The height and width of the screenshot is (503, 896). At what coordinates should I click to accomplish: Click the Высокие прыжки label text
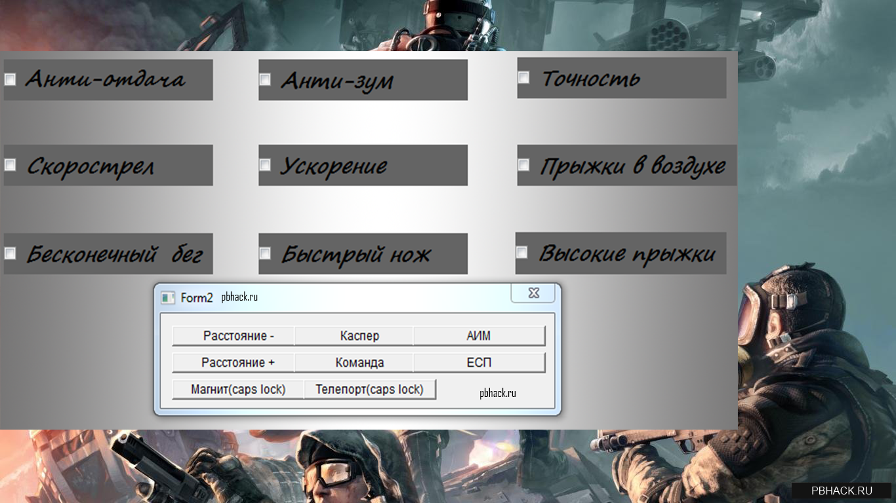coord(626,253)
